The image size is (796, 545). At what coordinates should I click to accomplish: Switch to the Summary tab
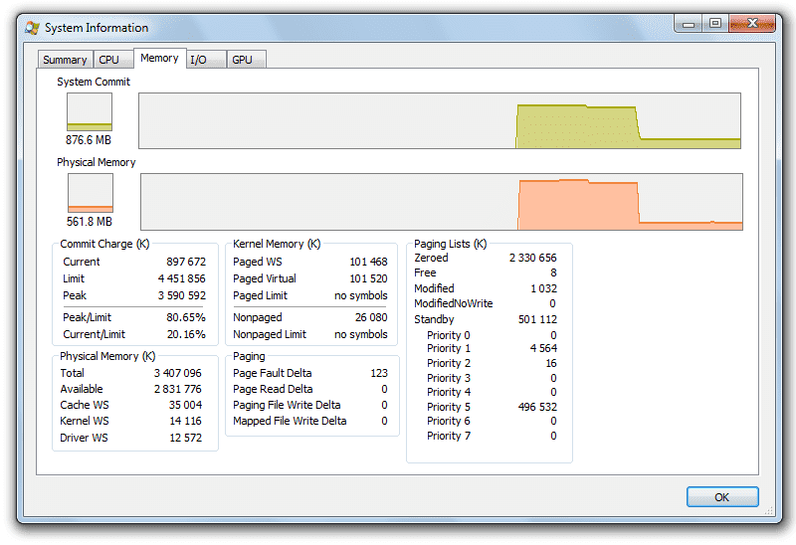coord(65,60)
